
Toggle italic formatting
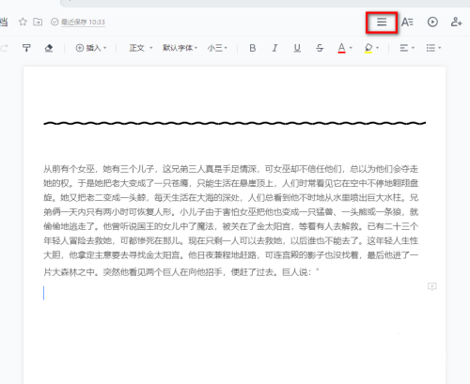coord(274,48)
